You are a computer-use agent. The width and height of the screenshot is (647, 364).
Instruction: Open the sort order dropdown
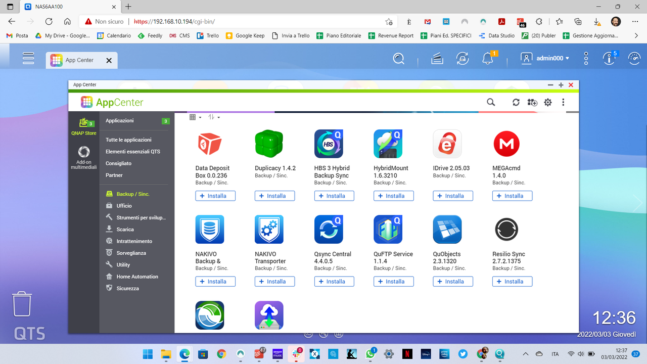click(x=214, y=117)
